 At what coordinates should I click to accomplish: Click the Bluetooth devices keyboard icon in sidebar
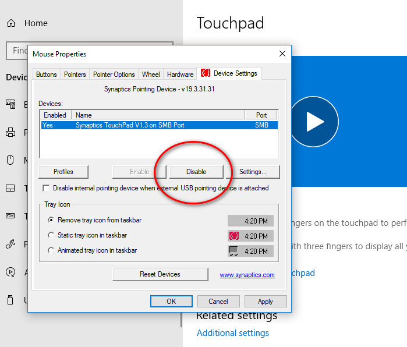point(10,104)
